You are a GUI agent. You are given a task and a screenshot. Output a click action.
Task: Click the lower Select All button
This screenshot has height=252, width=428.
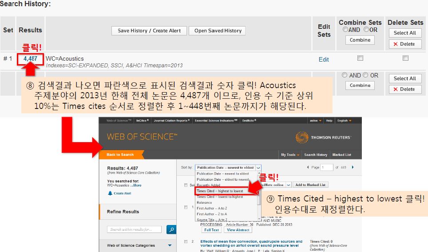405,78
